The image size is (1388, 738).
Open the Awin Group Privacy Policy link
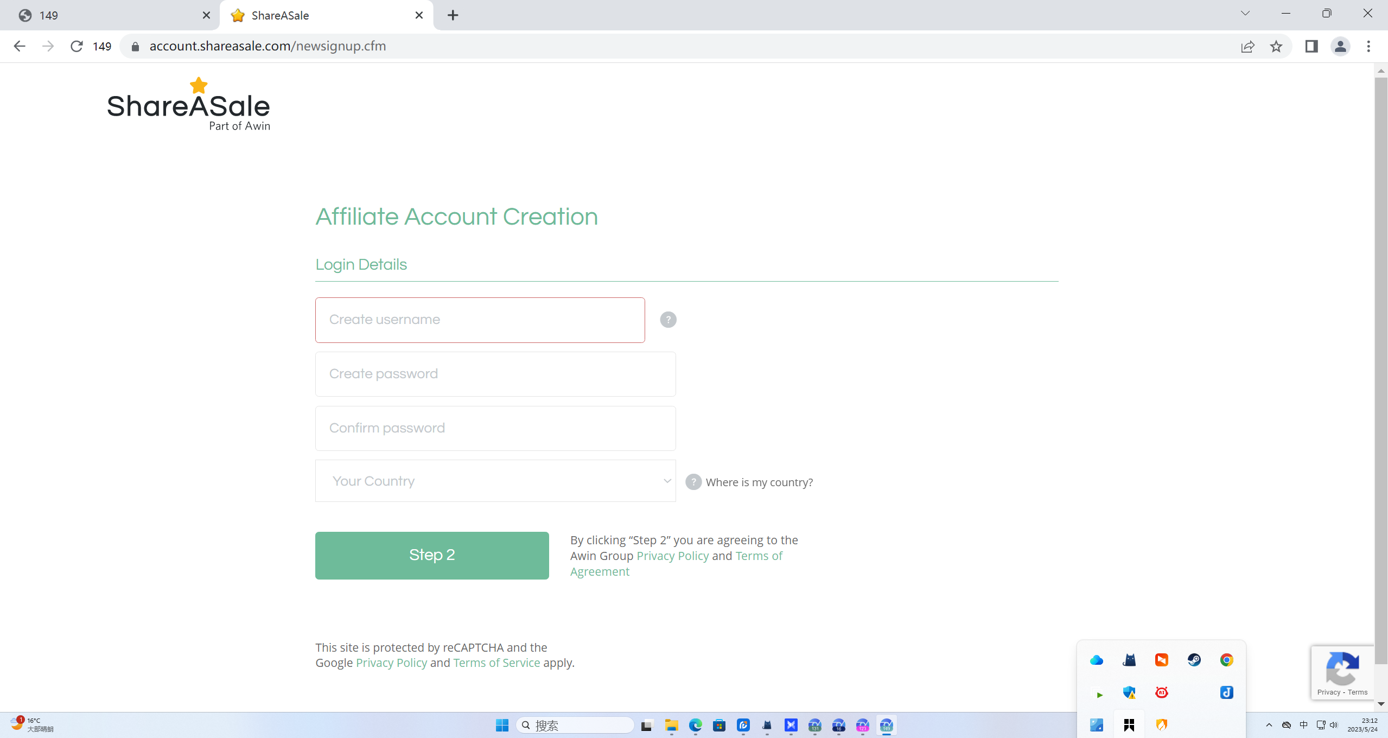pos(672,556)
